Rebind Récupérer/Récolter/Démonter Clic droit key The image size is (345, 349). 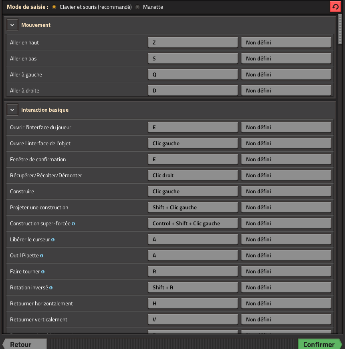(x=193, y=175)
